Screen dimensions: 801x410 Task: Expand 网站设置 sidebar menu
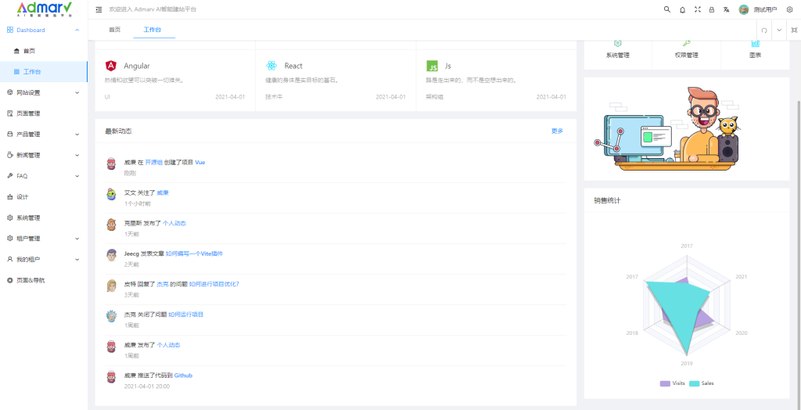click(x=44, y=92)
